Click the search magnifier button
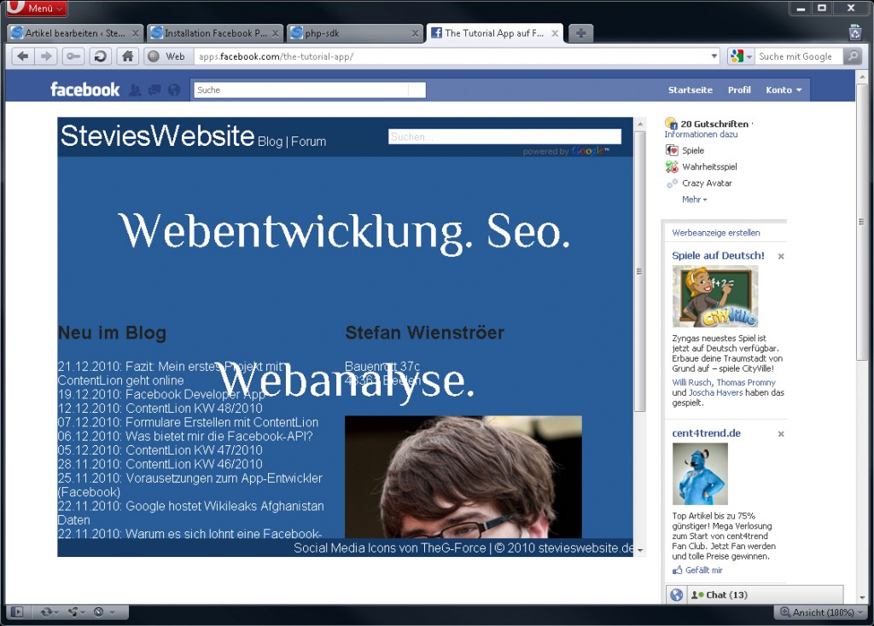The width and height of the screenshot is (874, 626). (x=853, y=56)
